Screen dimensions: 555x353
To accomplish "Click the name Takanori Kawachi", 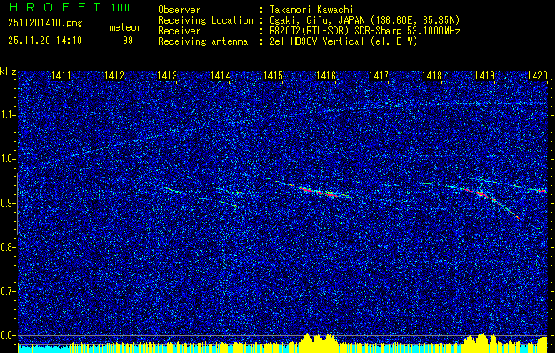I will 310,10.
